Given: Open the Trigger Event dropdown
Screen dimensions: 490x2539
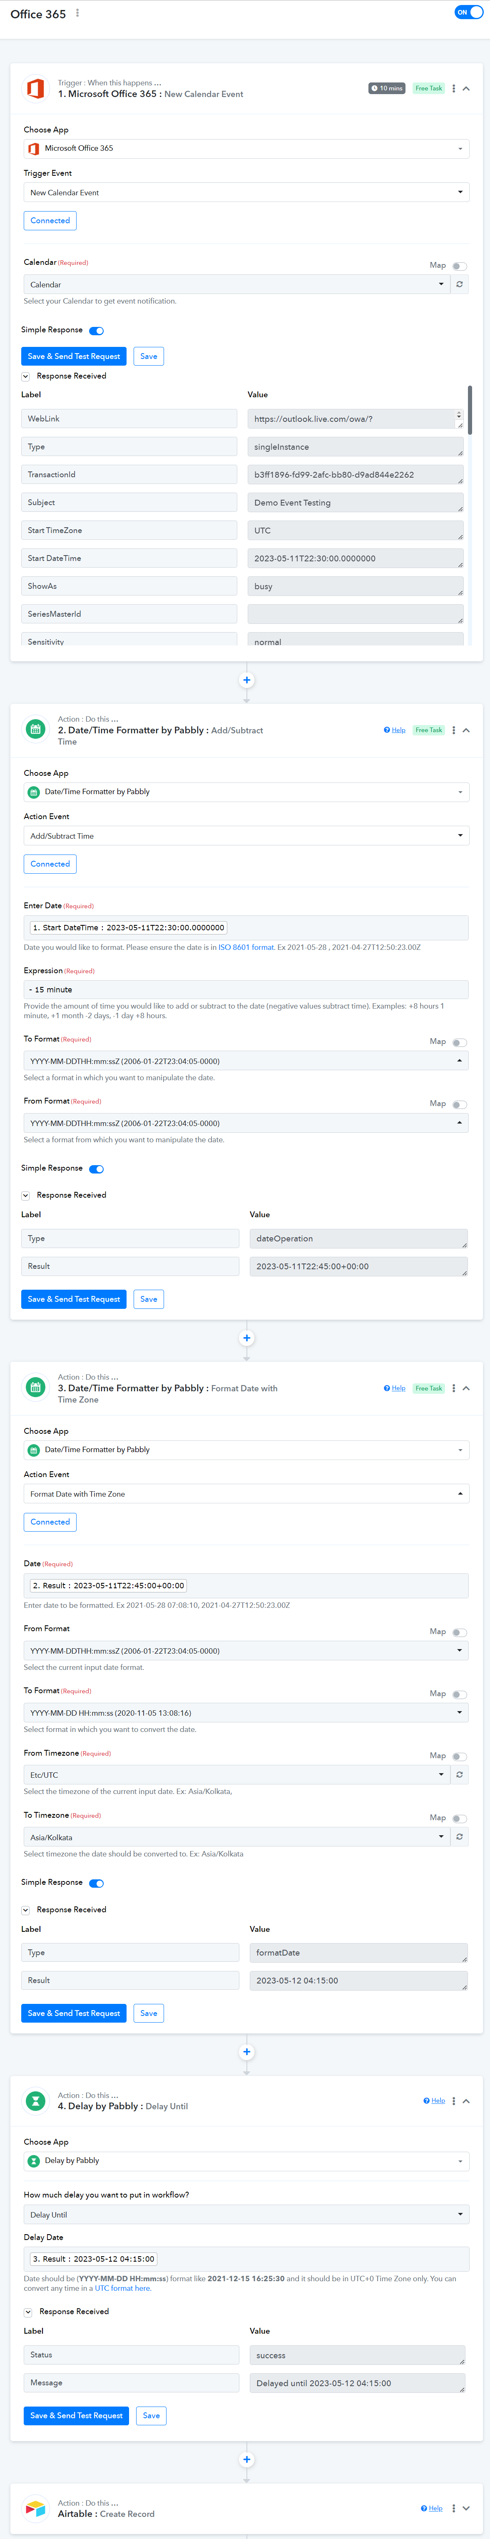Looking at the screenshot, I should (x=246, y=192).
